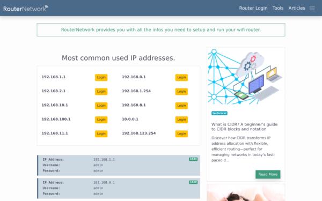Open the What is CIDR article title
This screenshot has height=201, width=322.
(244, 126)
